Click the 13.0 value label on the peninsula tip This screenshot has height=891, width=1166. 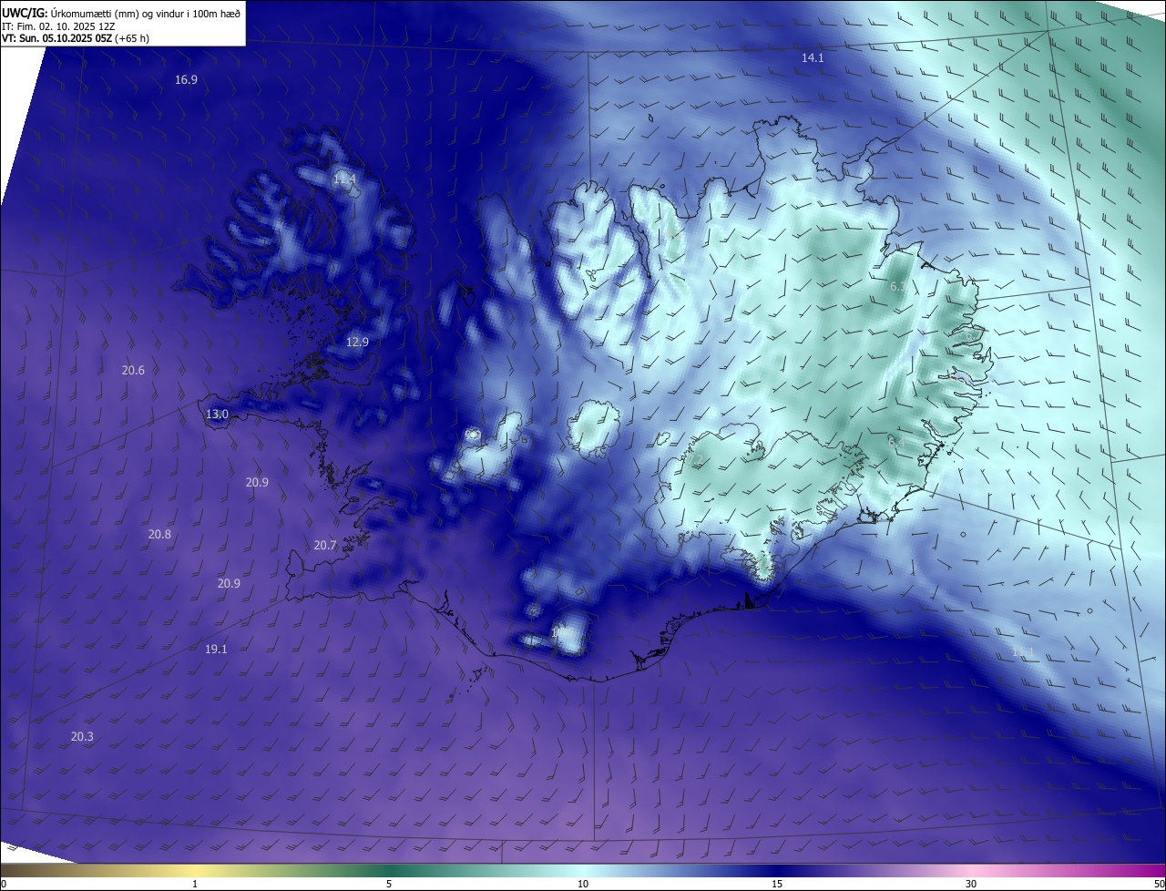click(217, 414)
